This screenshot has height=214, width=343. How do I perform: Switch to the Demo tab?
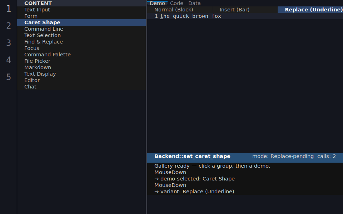[157, 3]
